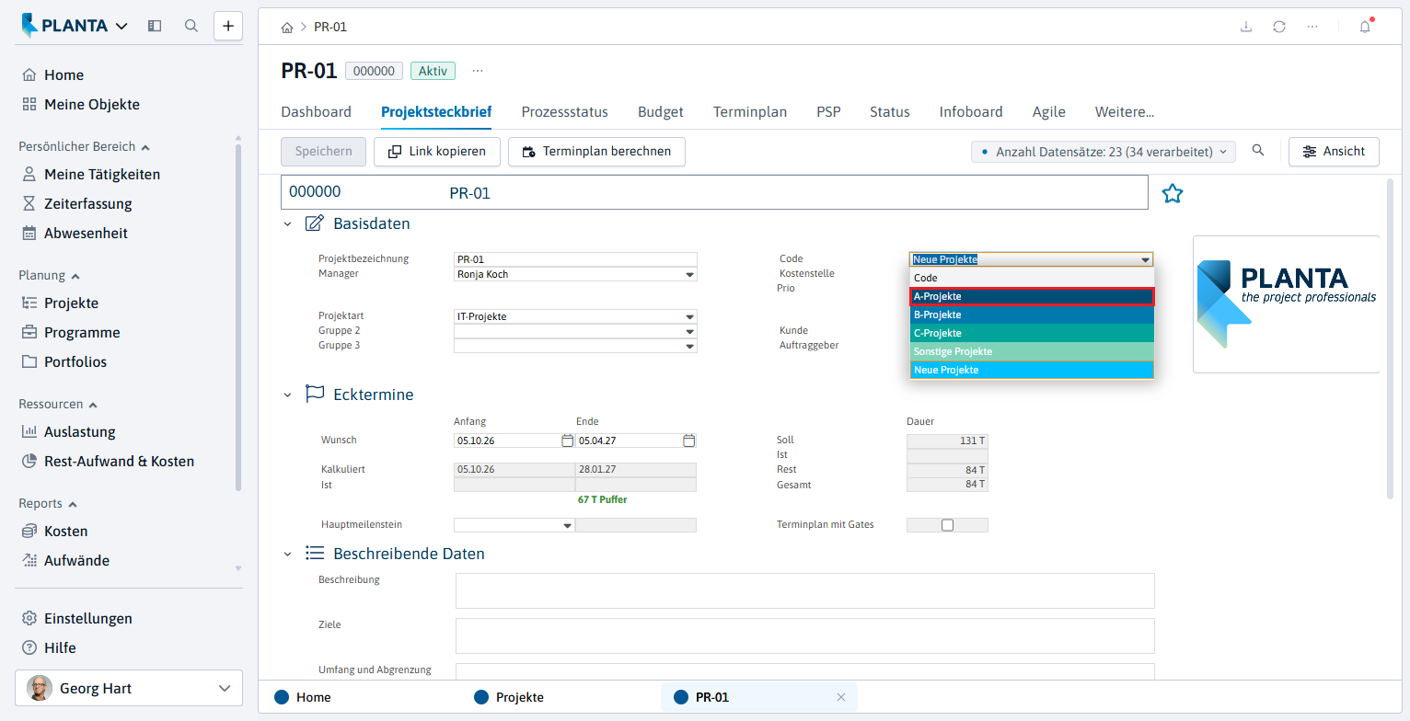Open the Manager dropdown

click(689, 274)
